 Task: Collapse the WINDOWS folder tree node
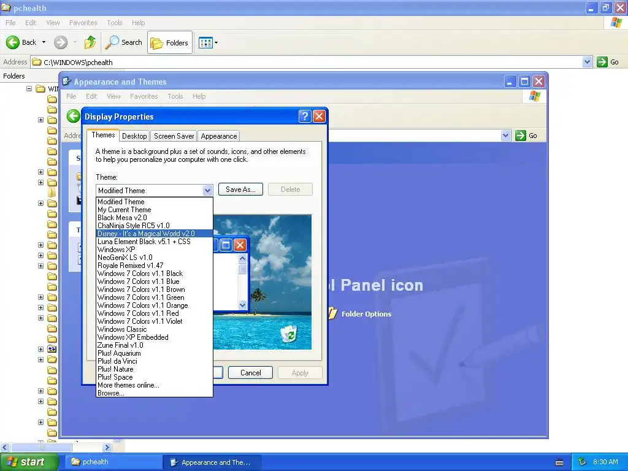coord(29,88)
